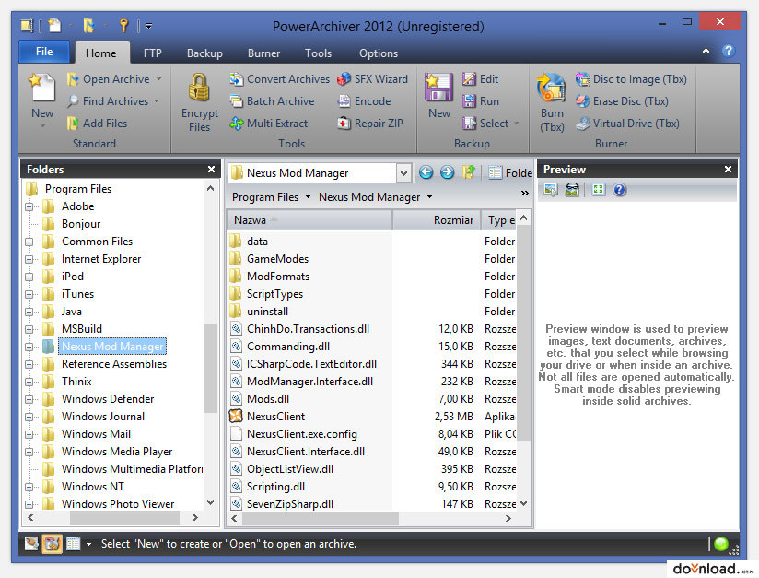Click the Convert Archives icon

tap(236, 79)
